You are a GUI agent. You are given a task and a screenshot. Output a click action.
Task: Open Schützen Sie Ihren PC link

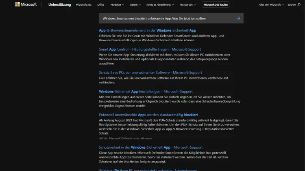[148, 170]
